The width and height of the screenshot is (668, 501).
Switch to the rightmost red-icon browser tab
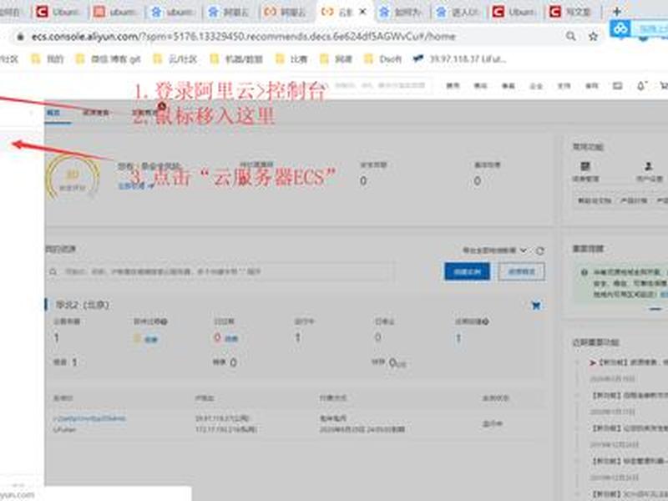pyautogui.click(x=571, y=12)
